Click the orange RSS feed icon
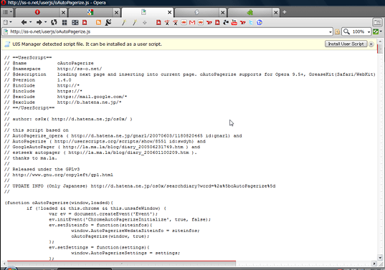 coord(98,23)
